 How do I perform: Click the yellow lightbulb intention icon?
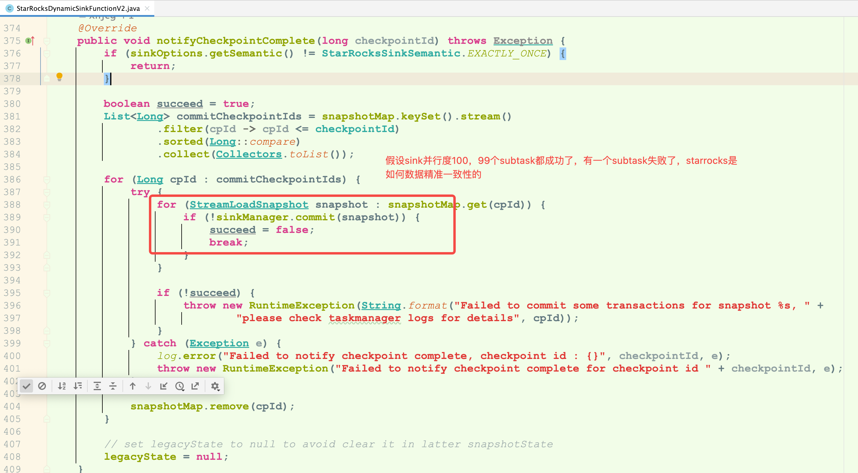coord(59,77)
